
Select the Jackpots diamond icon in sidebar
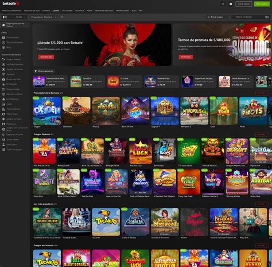coord(3,74)
